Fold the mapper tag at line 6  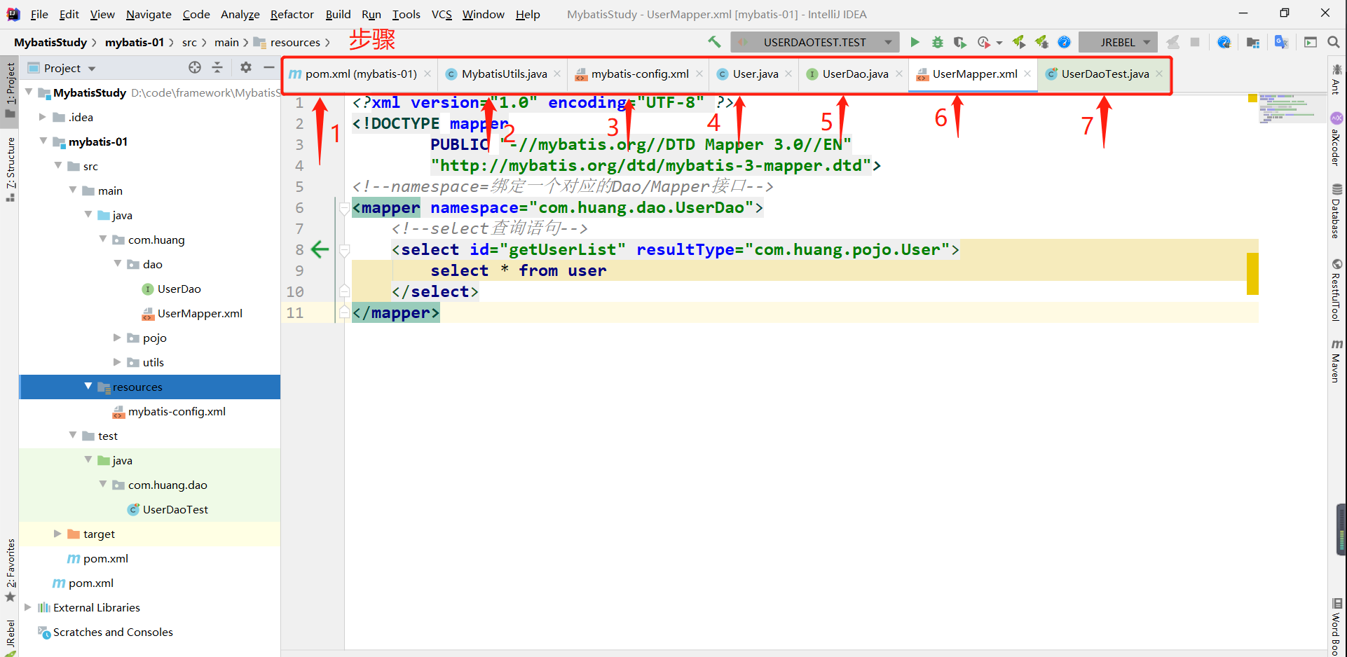[x=344, y=207]
